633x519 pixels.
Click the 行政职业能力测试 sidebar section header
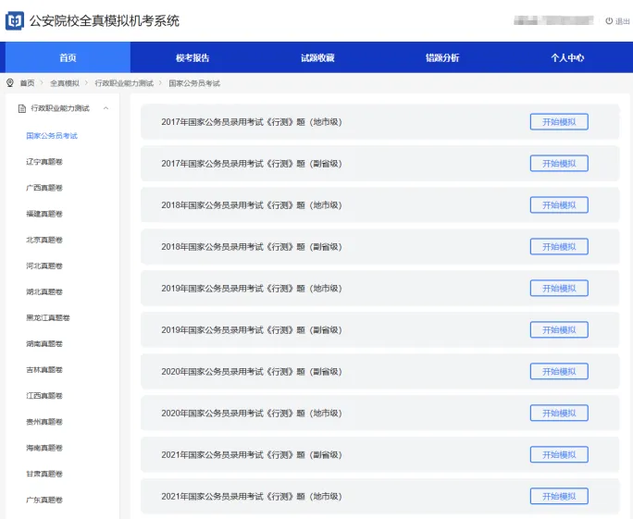[63, 108]
